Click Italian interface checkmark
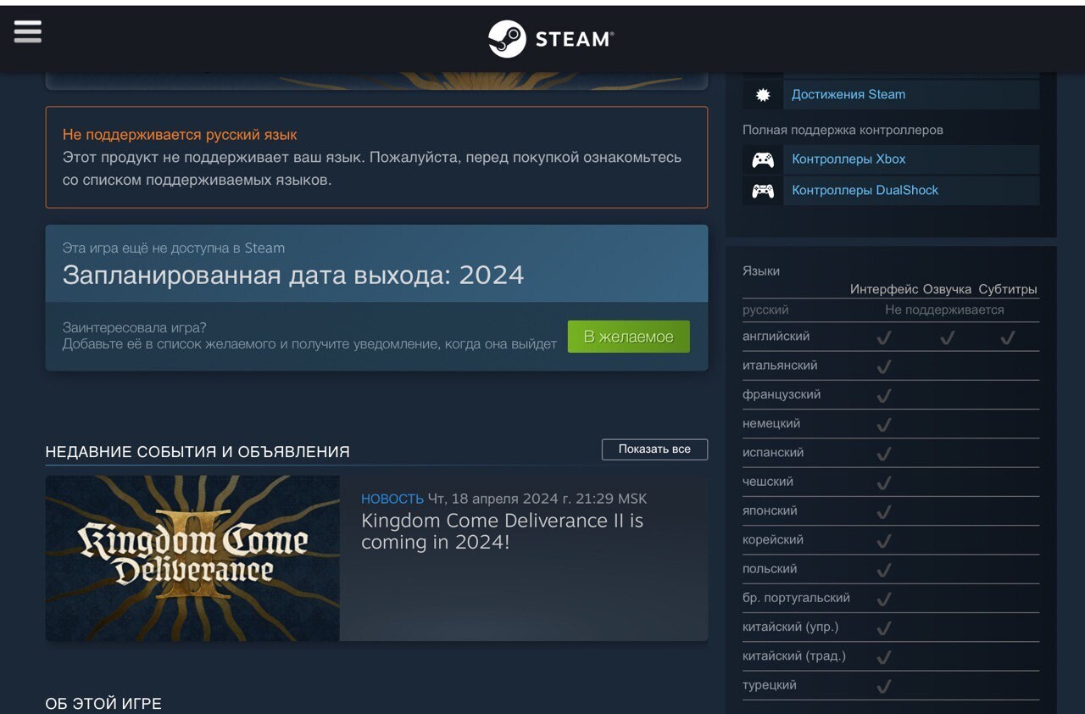 point(883,366)
